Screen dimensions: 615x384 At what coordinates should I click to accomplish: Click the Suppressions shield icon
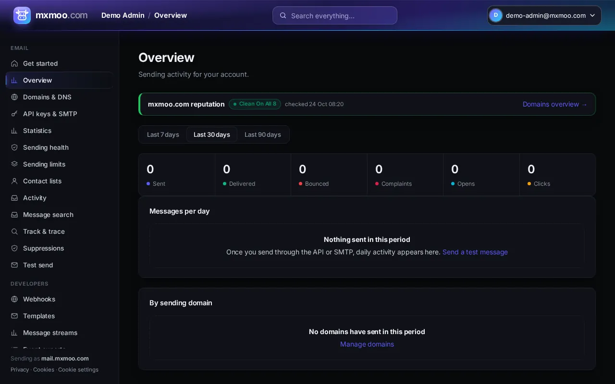pos(14,248)
